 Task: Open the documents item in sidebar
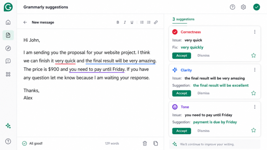point(8,35)
